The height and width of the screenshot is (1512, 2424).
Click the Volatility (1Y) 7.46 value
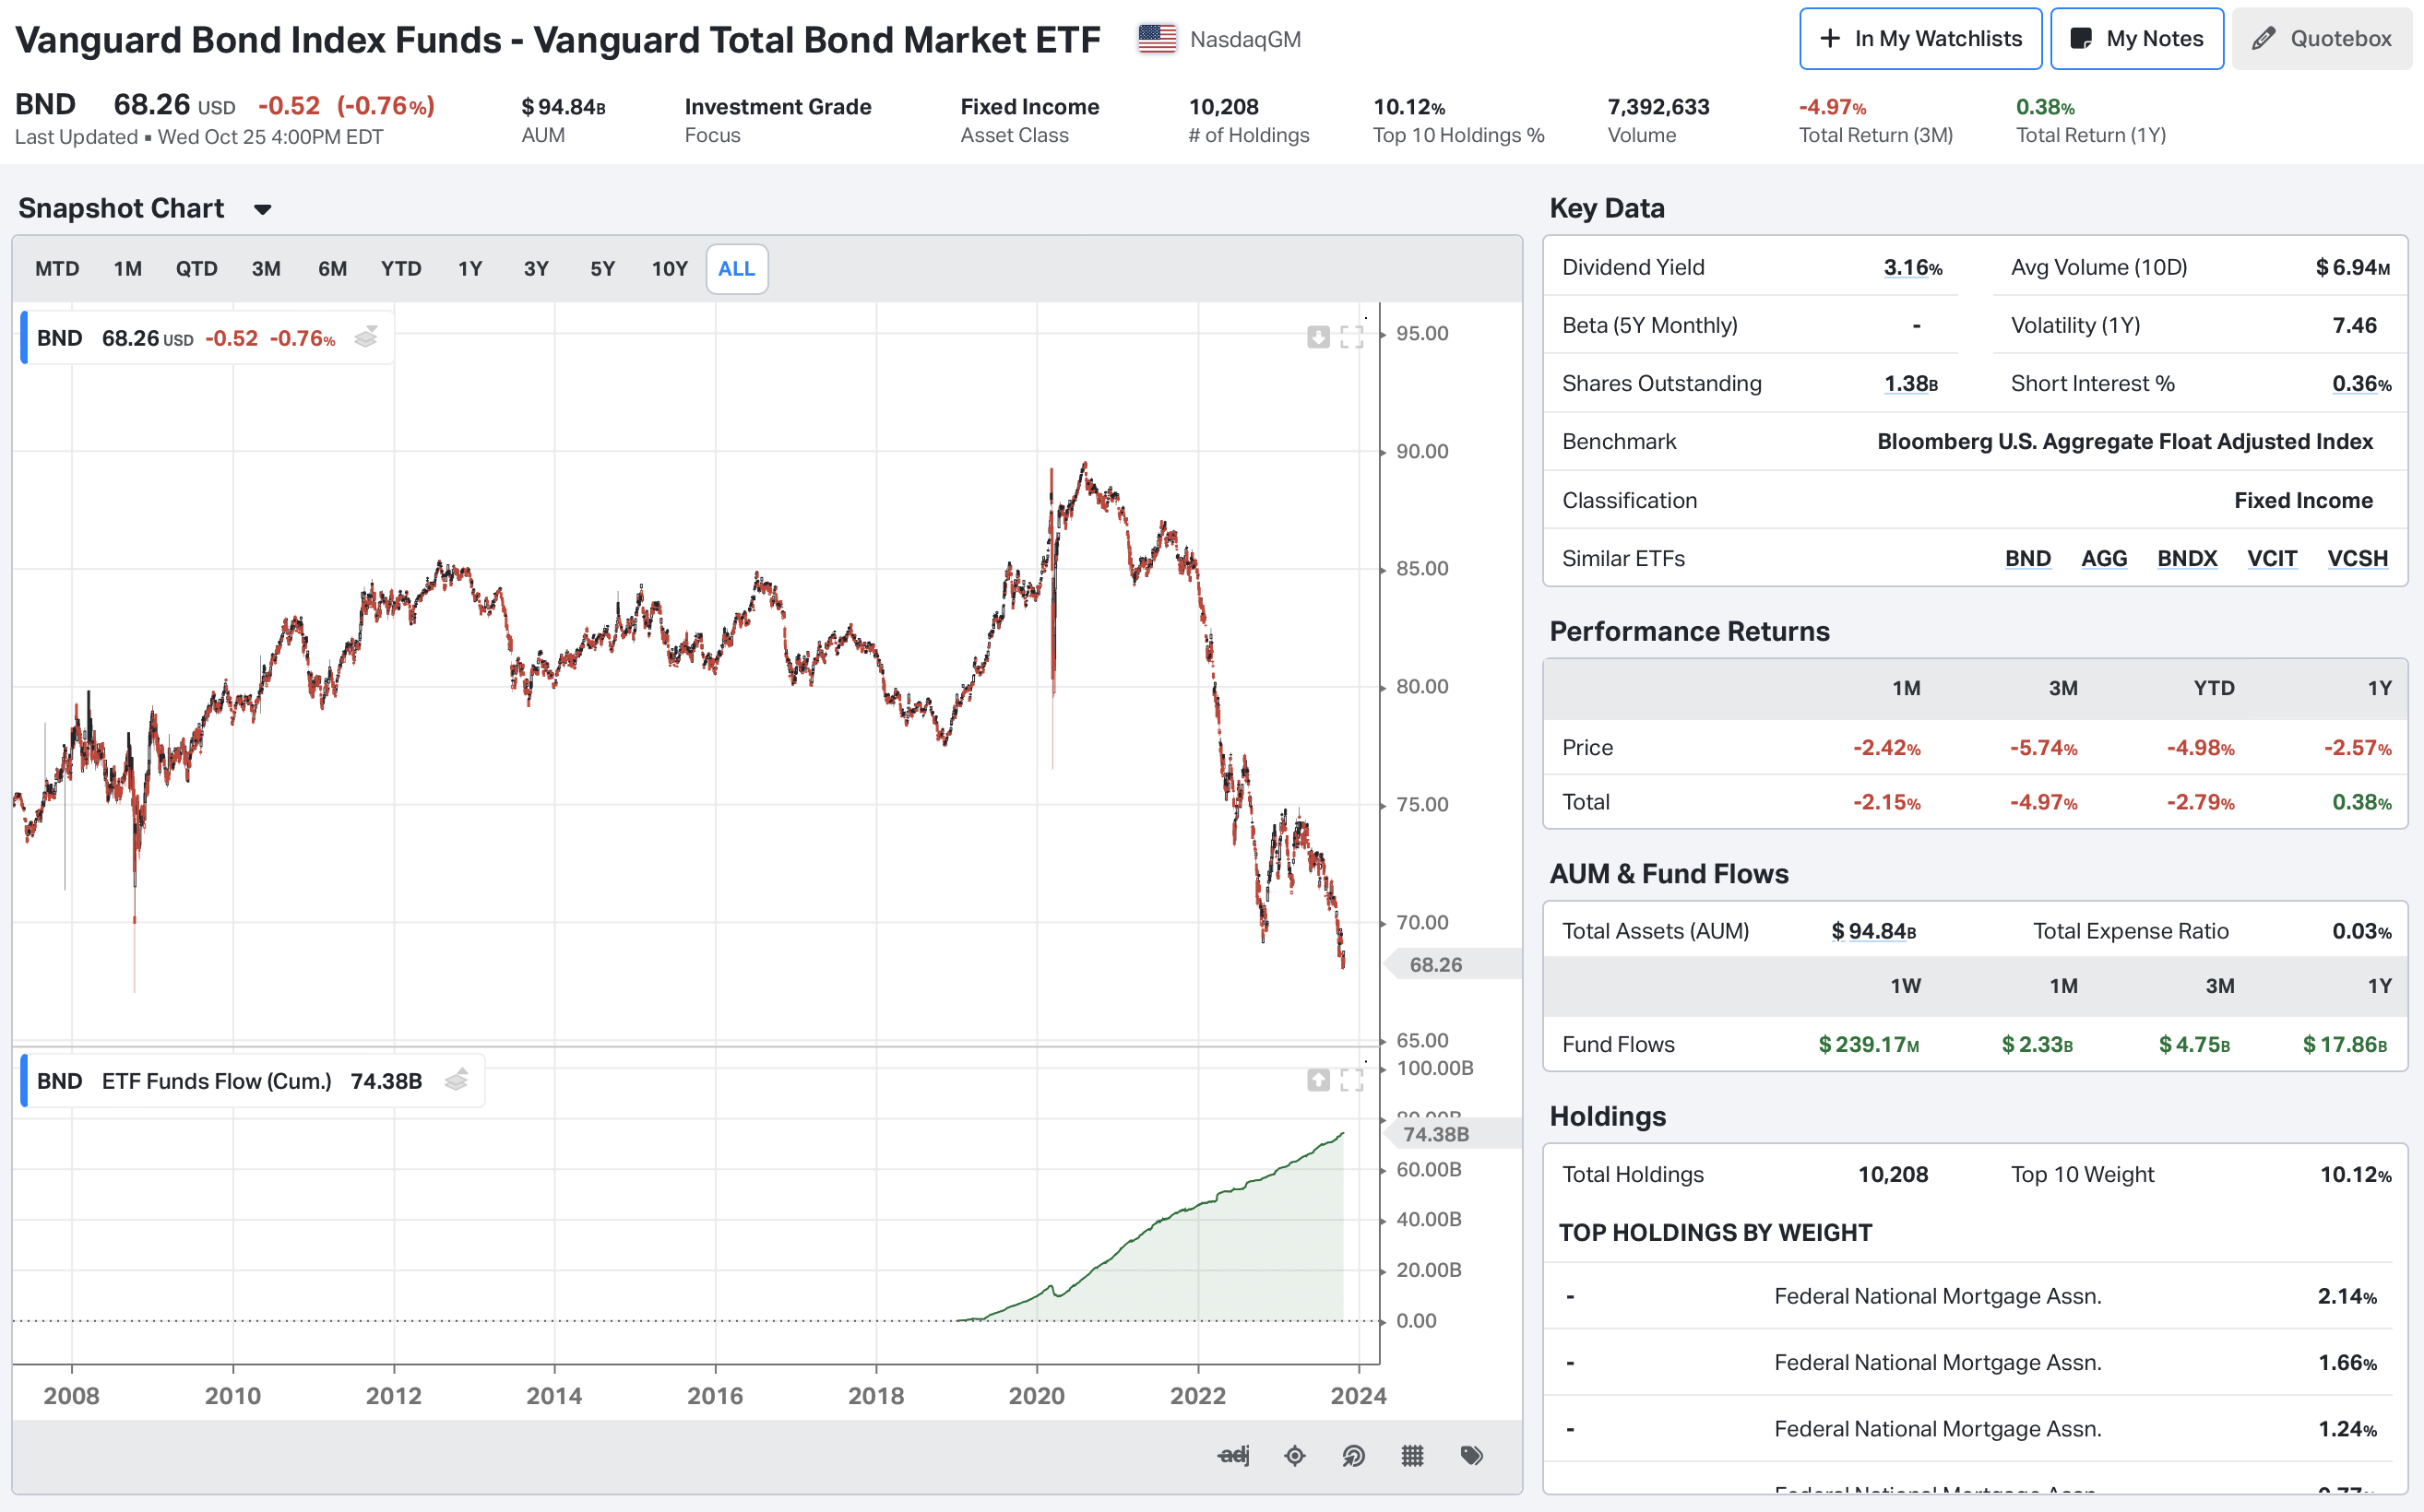pos(2354,325)
